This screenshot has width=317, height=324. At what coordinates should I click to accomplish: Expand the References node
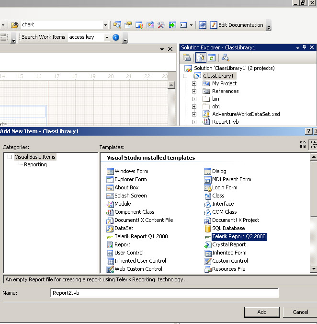[194, 91]
